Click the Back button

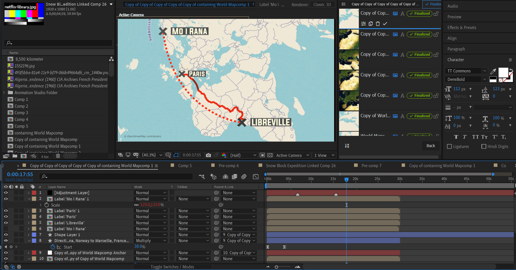click(x=431, y=146)
